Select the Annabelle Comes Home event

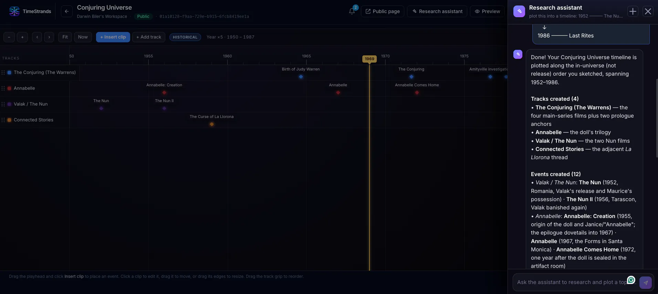[x=417, y=92]
